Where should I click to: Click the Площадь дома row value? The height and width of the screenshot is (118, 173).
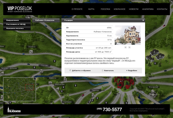tap(103, 52)
